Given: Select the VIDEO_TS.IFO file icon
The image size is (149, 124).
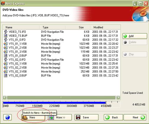Looking at the screenshot, I should point(6,32).
